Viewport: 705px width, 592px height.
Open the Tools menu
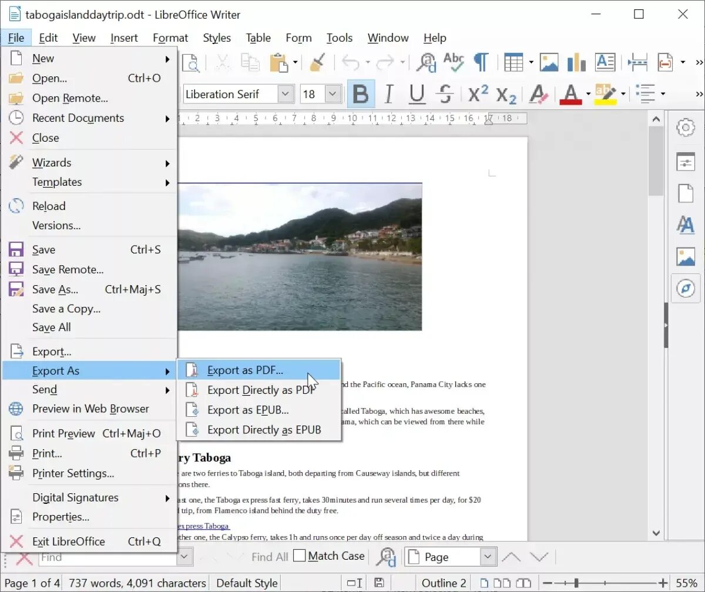(x=340, y=38)
